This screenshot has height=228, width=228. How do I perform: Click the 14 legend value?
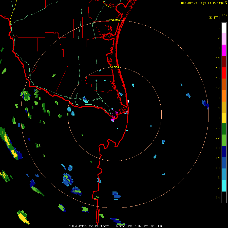218,158
